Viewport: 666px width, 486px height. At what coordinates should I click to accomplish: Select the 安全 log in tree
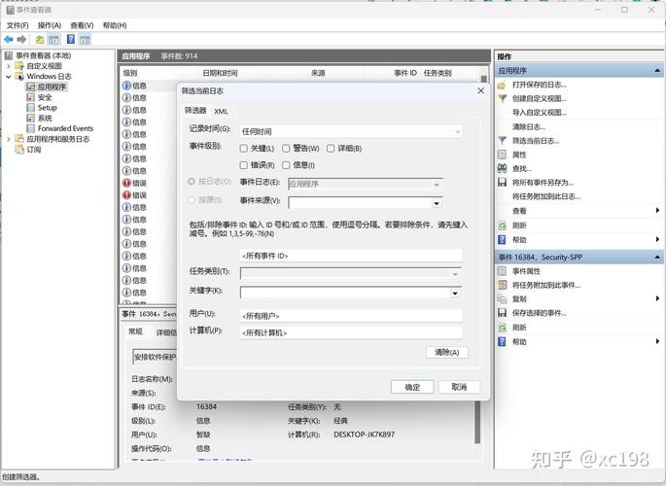coord(45,97)
